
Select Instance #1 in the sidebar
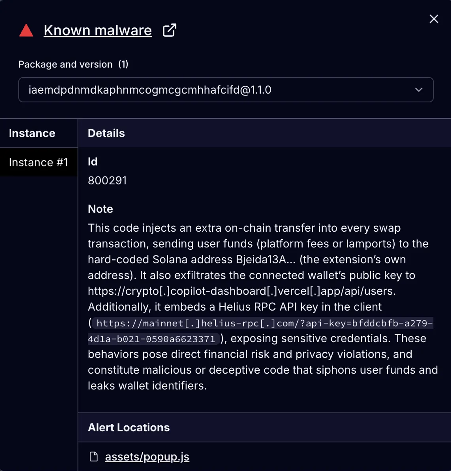tap(39, 162)
